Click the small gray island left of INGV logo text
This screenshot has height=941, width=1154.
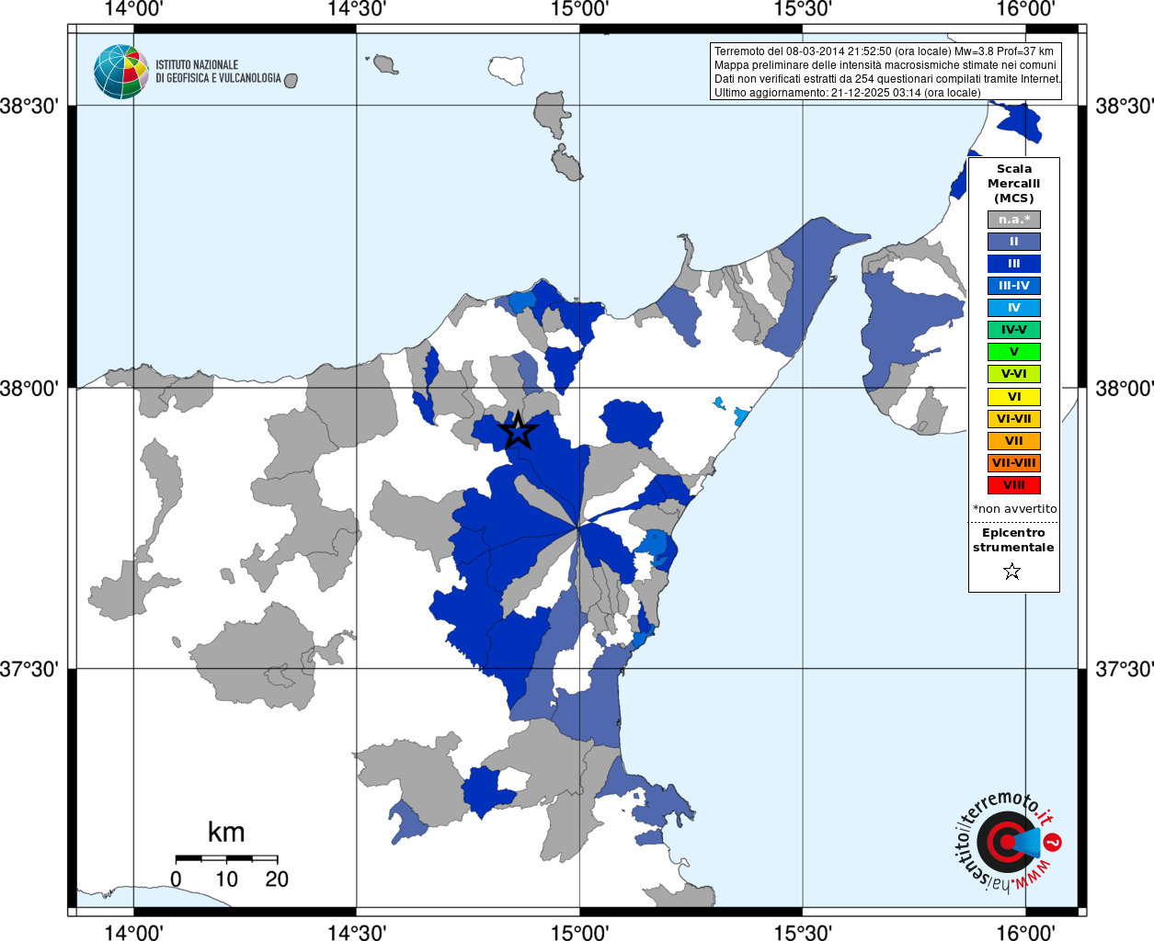(291, 81)
